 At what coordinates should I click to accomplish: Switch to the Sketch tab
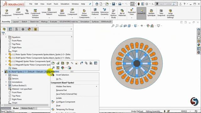pyautogui.click(x=24, y=22)
